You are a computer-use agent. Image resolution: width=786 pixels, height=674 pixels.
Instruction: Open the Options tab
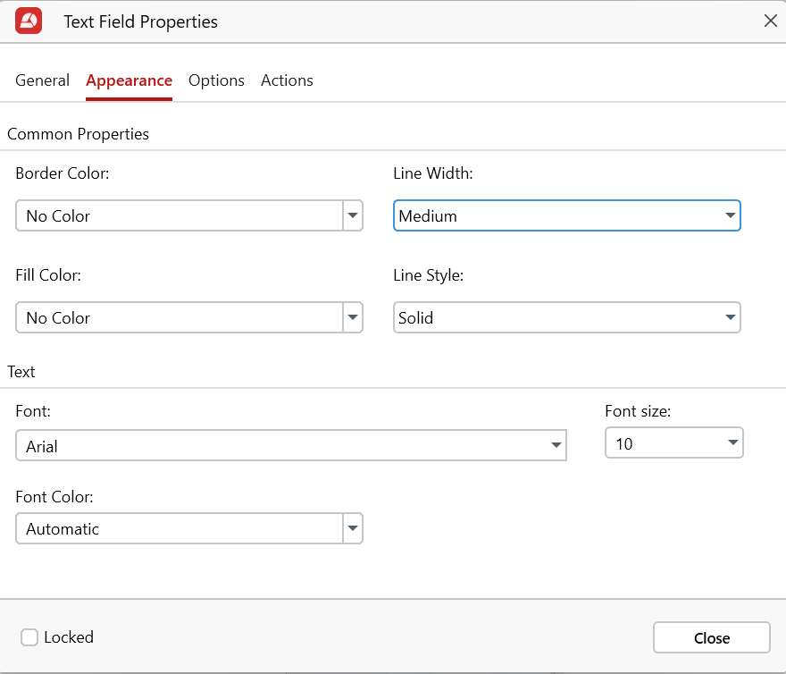[x=216, y=80]
